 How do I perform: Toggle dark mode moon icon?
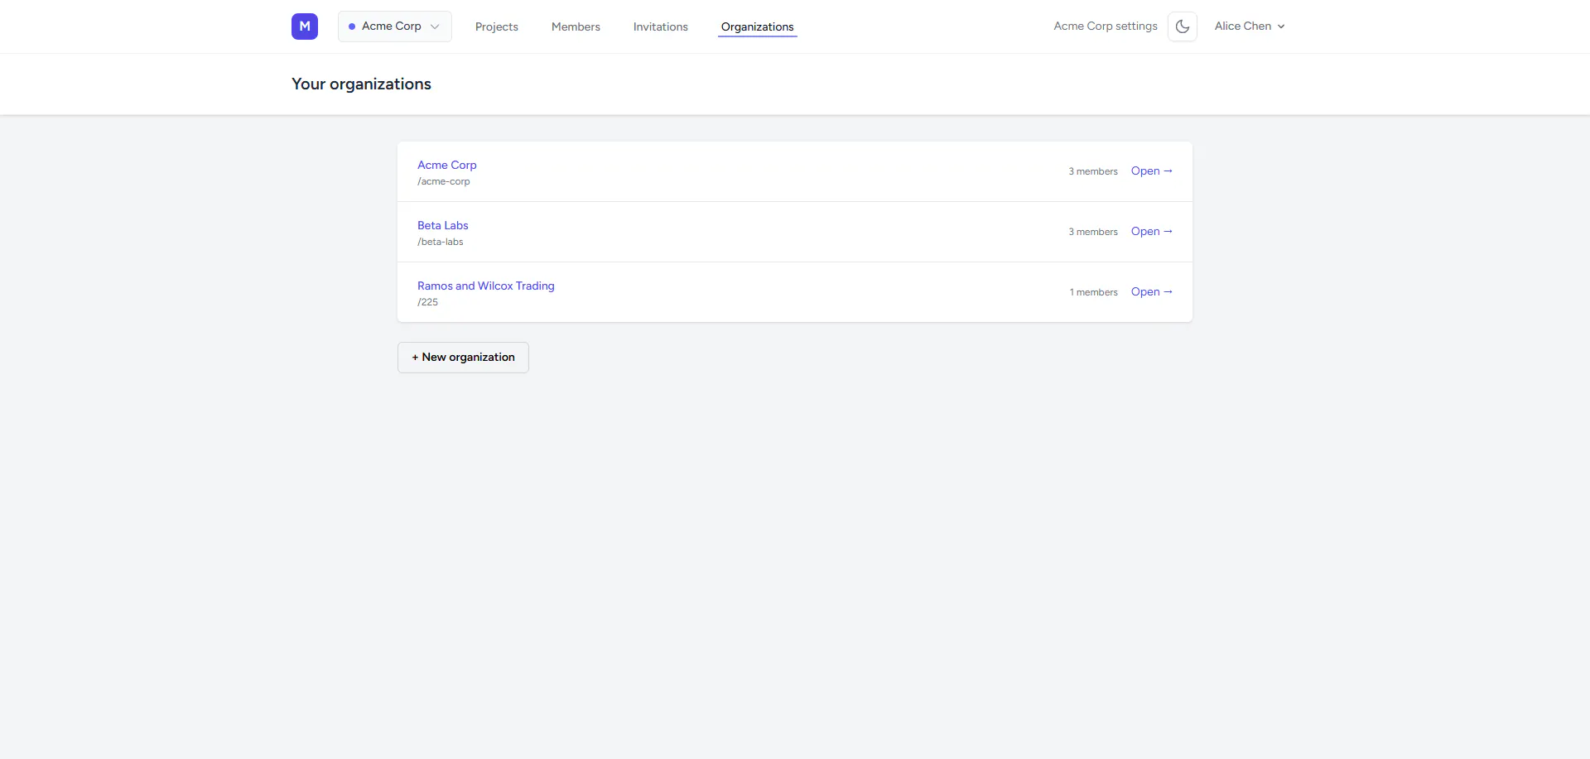(x=1183, y=26)
